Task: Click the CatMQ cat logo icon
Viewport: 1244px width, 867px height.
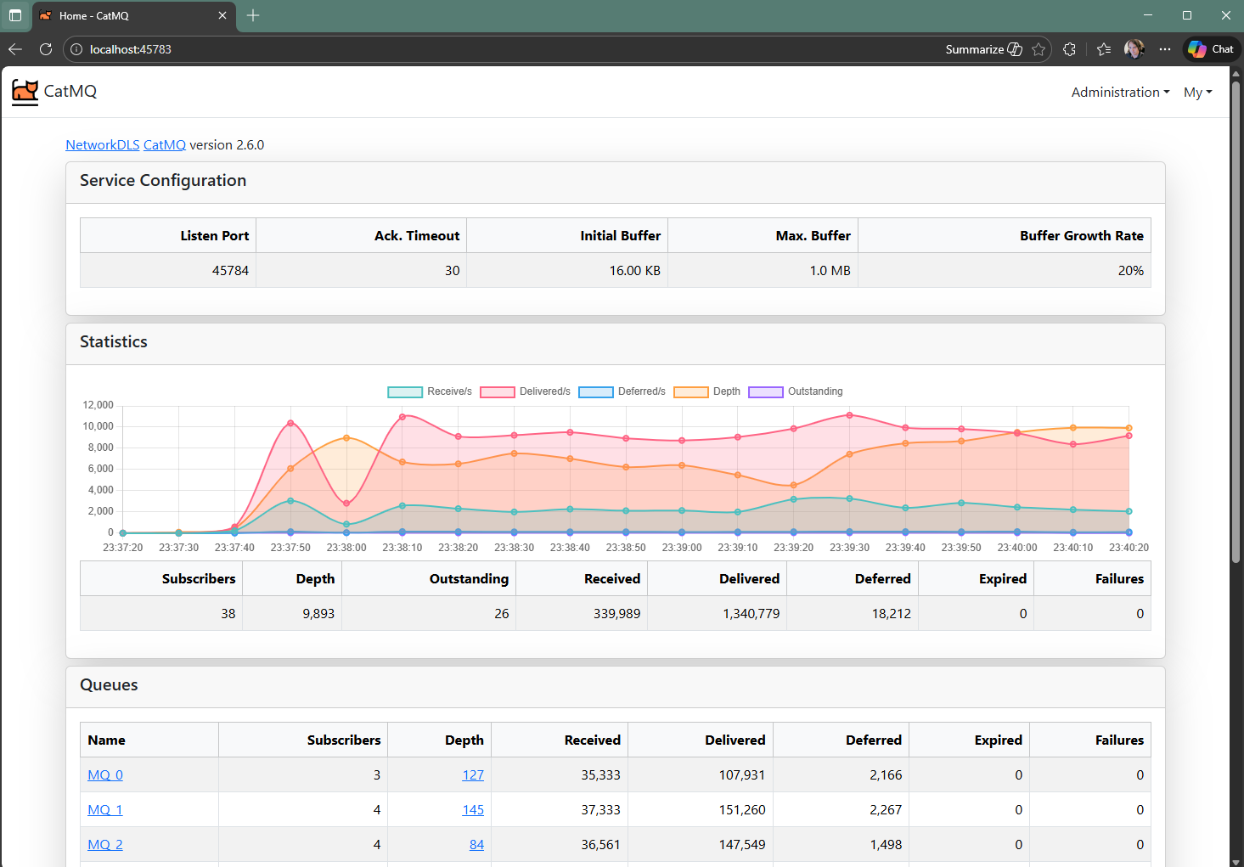Action: click(x=25, y=92)
